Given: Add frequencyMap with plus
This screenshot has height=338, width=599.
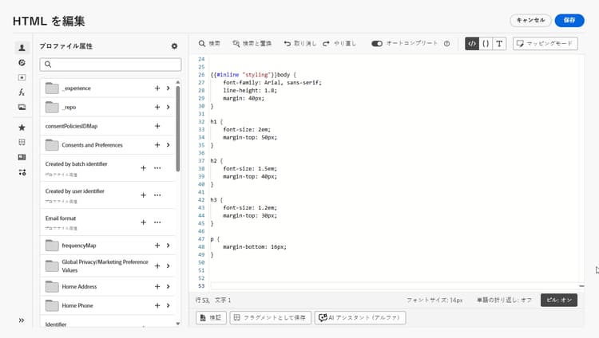Looking at the screenshot, I should pos(157,246).
